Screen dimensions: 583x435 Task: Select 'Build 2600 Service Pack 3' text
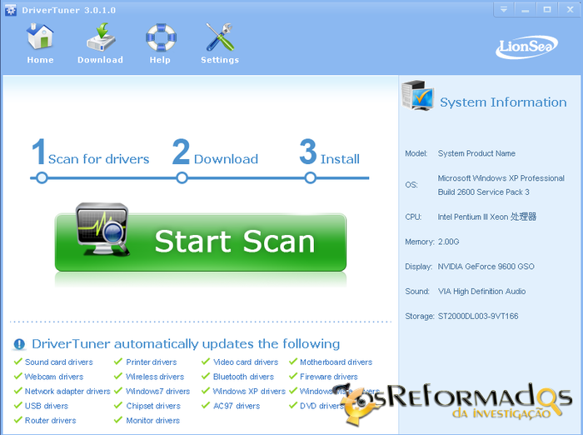[483, 192]
